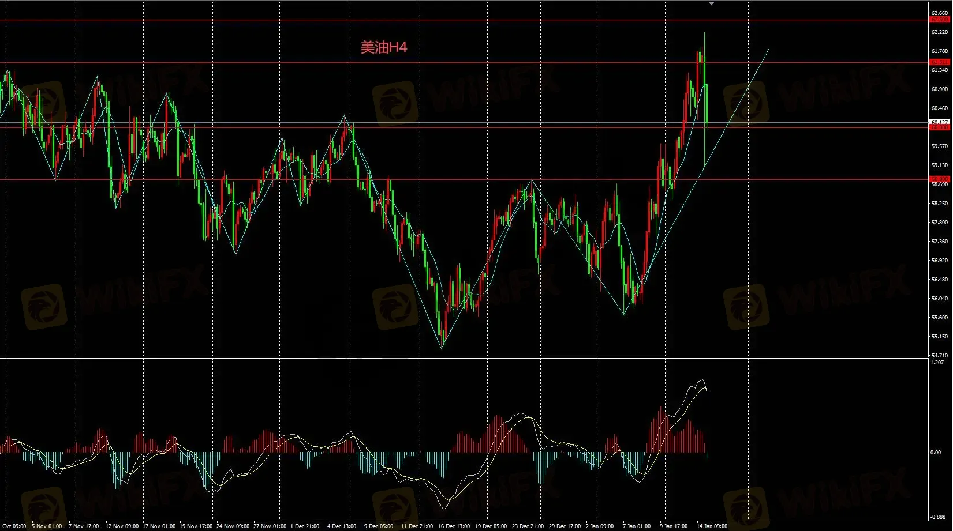Click the 29 Dec 17:00 time label
Screen dimensions: 953x531
coord(565,526)
